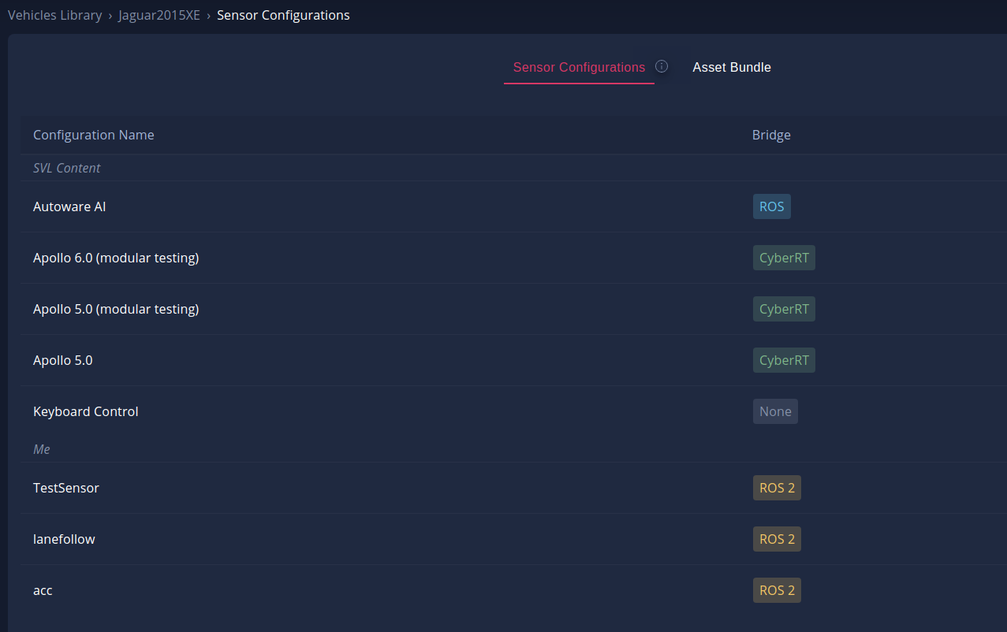
Task: Click CyberRT badge for Apollo 5.0 (modular testing)
Action: coord(784,308)
